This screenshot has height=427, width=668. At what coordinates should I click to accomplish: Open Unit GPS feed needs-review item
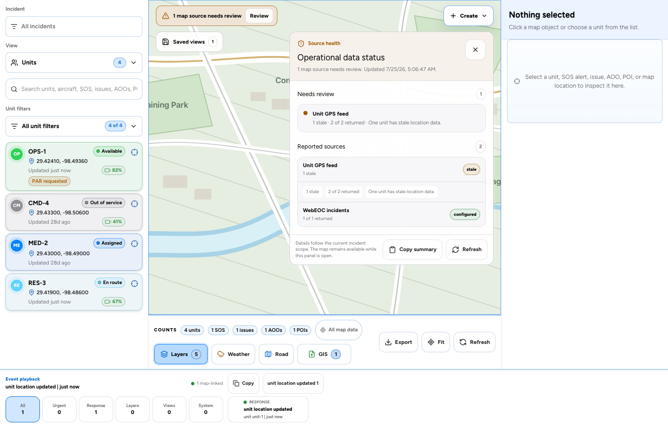coord(391,118)
